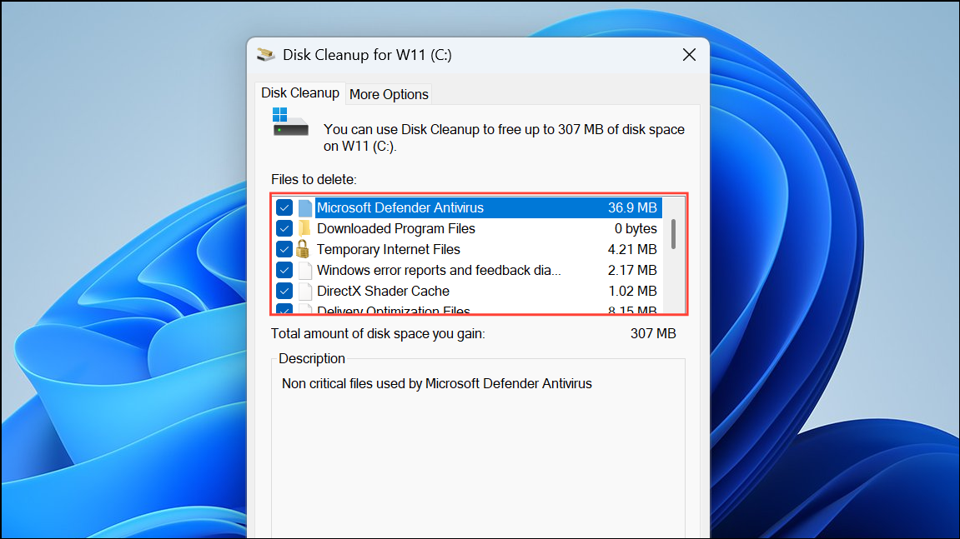The height and width of the screenshot is (539, 960).
Task: Click the Windows error reports page icon
Action: coord(305,269)
